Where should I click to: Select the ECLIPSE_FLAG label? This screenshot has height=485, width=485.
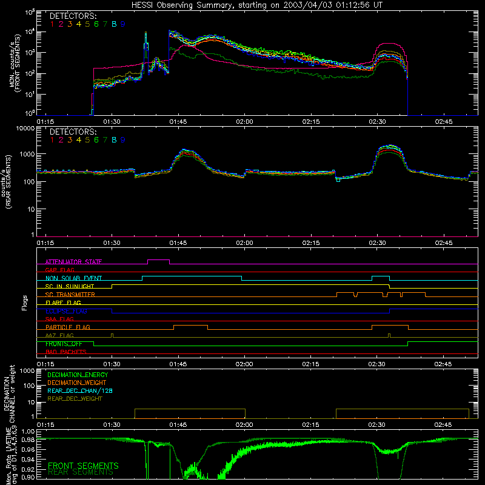tap(66, 311)
